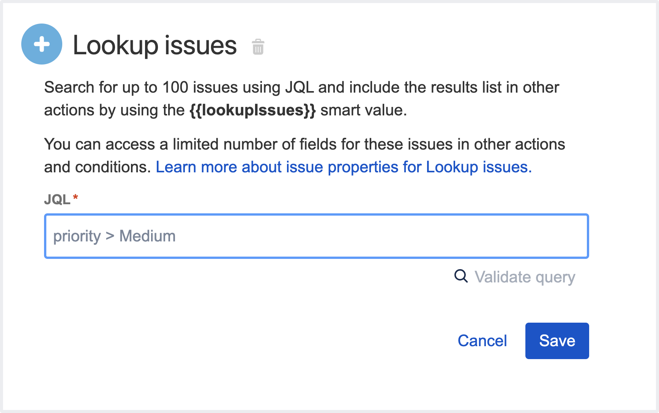Click the word 'Validate' next to search icon
Viewport: 659px width, 413px height.
click(503, 277)
